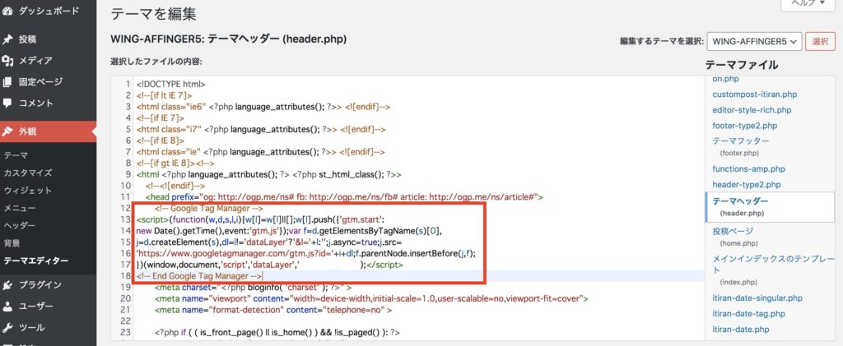Go to カスタマイズ submenu

(28, 173)
